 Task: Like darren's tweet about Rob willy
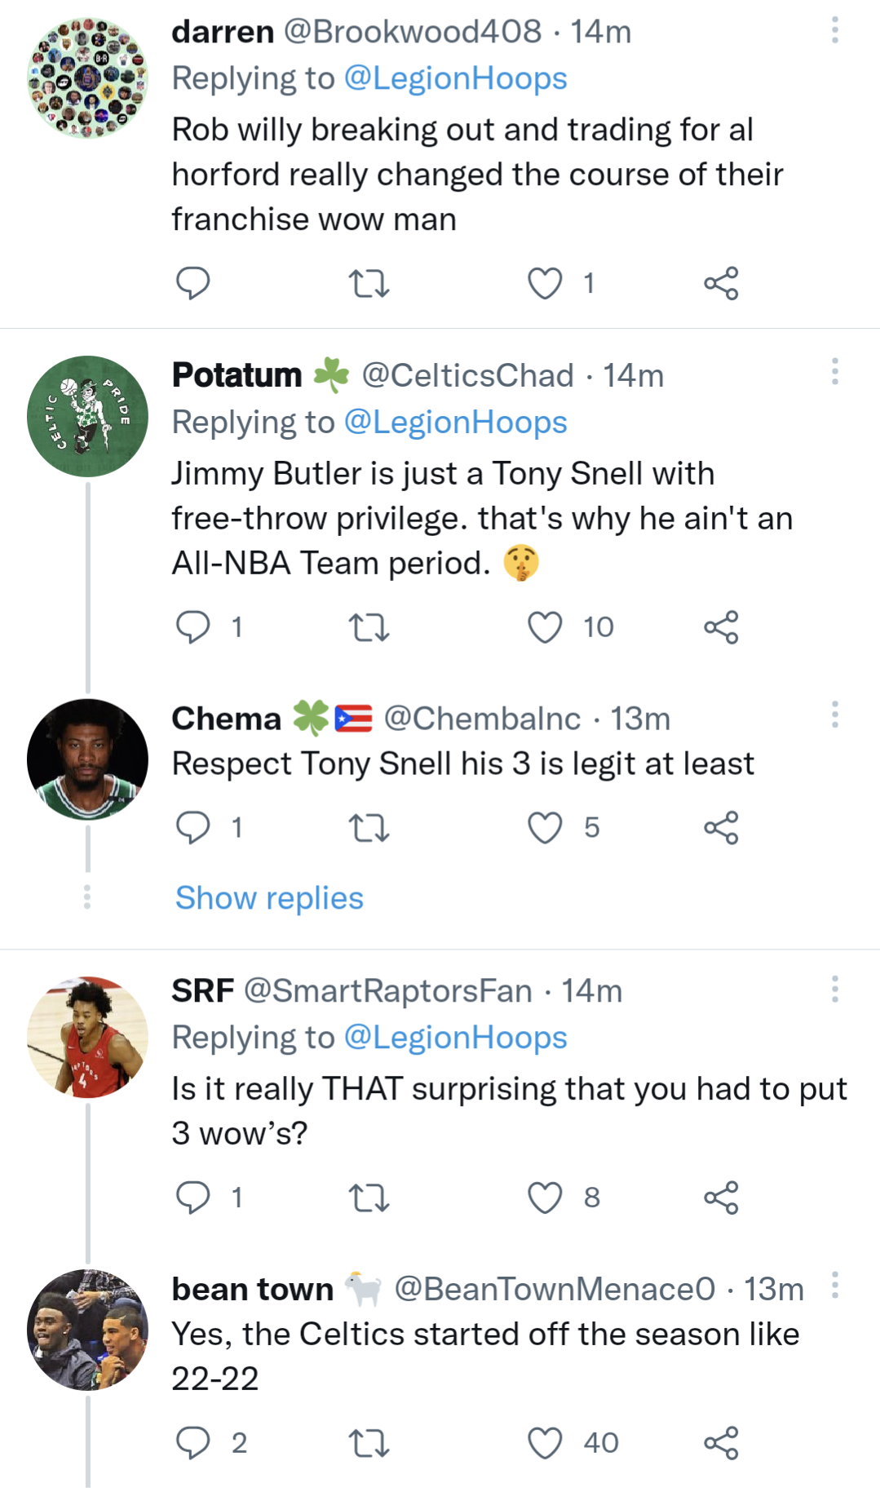point(545,284)
